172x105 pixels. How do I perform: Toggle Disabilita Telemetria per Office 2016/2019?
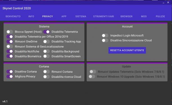coord(10,36)
